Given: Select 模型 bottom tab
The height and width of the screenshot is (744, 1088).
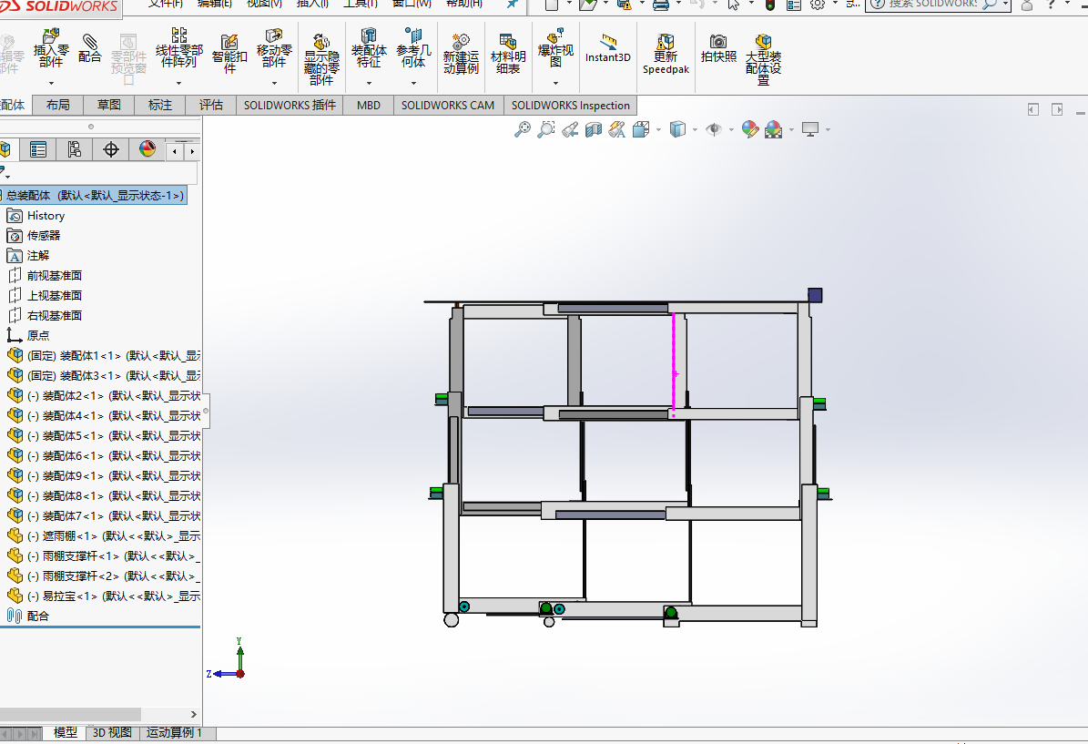Looking at the screenshot, I should pyautogui.click(x=66, y=732).
